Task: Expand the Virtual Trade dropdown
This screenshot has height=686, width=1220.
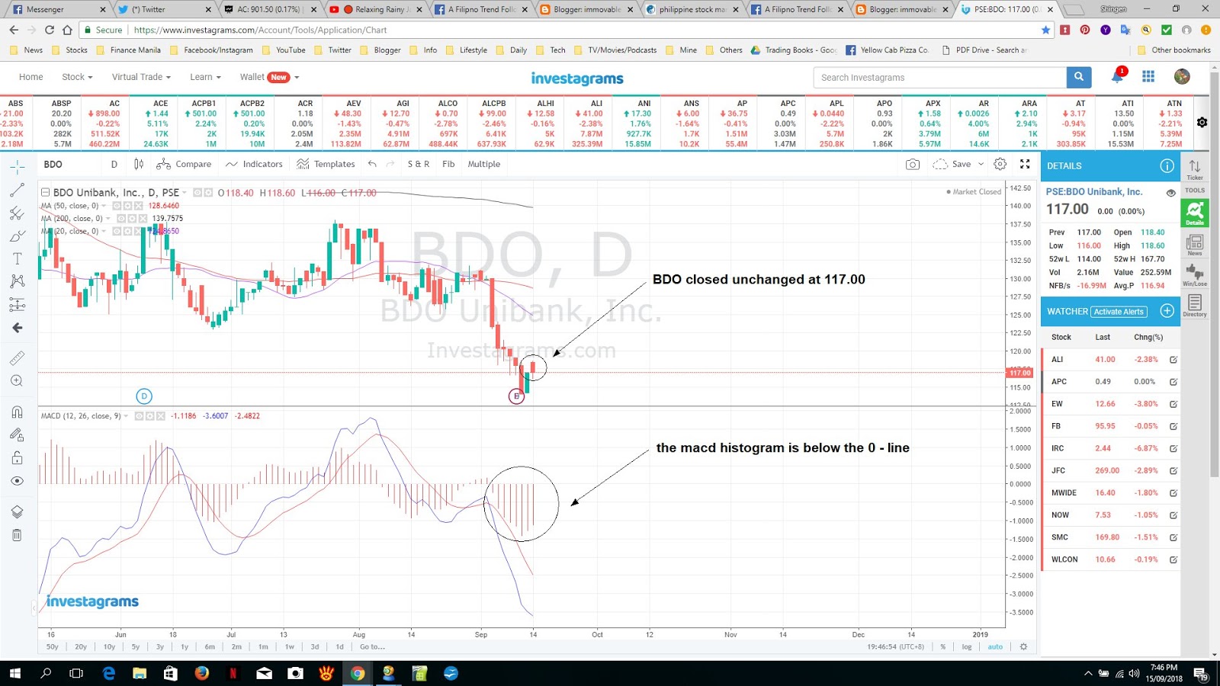Action: coord(141,77)
